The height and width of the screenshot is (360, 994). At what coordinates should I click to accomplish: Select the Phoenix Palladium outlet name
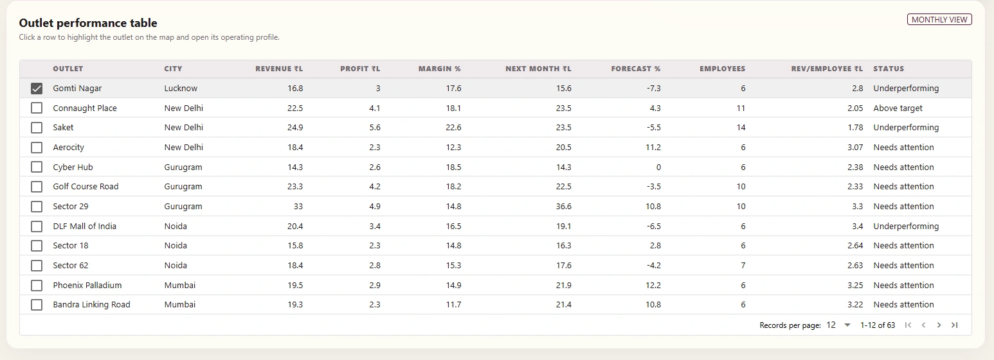(87, 286)
